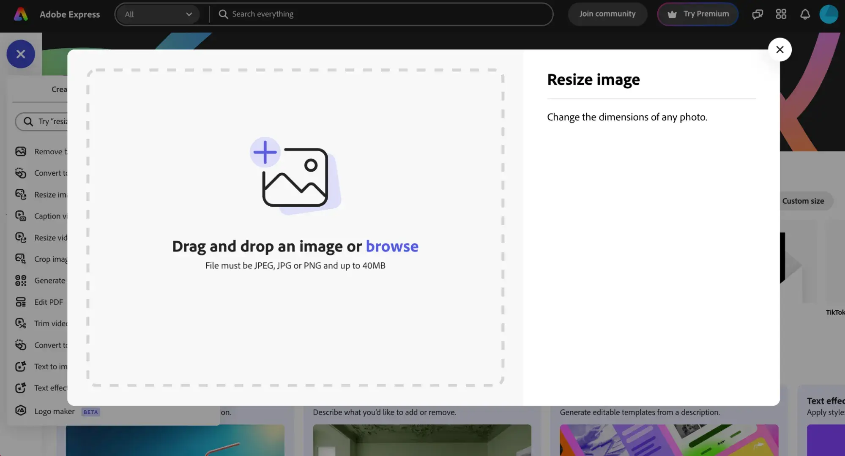The width and height of the screenshot is (845, 456).
Task: Select the Edit PDF icon
Action: tap(21, 302)
